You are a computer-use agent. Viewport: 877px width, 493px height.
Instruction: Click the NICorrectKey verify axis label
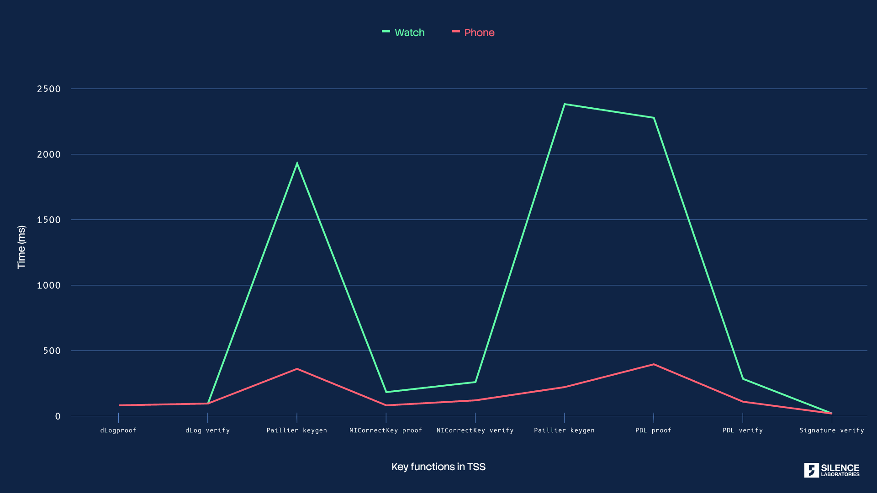click(x=475, y=430)
